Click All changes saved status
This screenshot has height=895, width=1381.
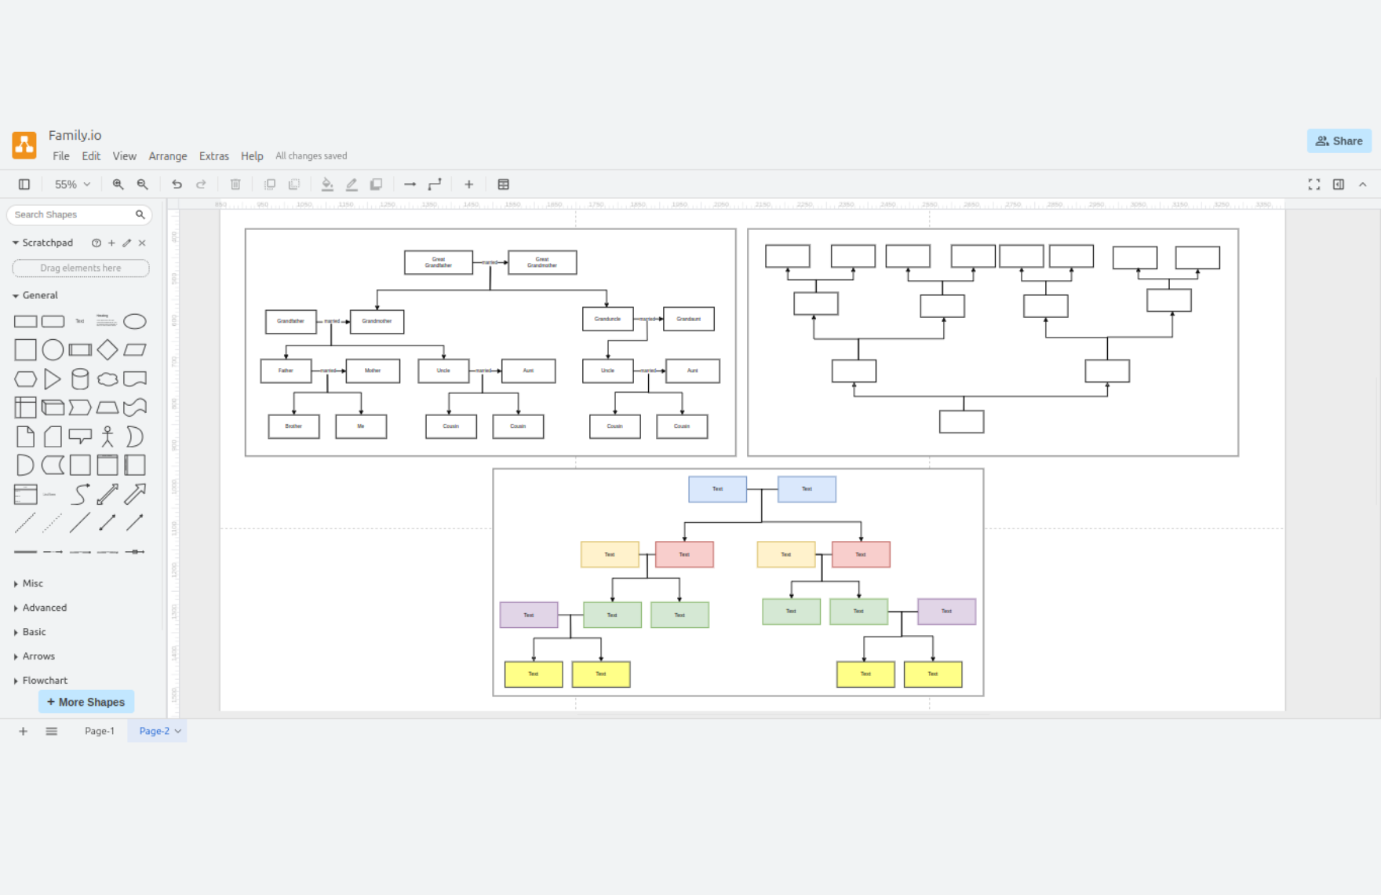tap(312, 156)
